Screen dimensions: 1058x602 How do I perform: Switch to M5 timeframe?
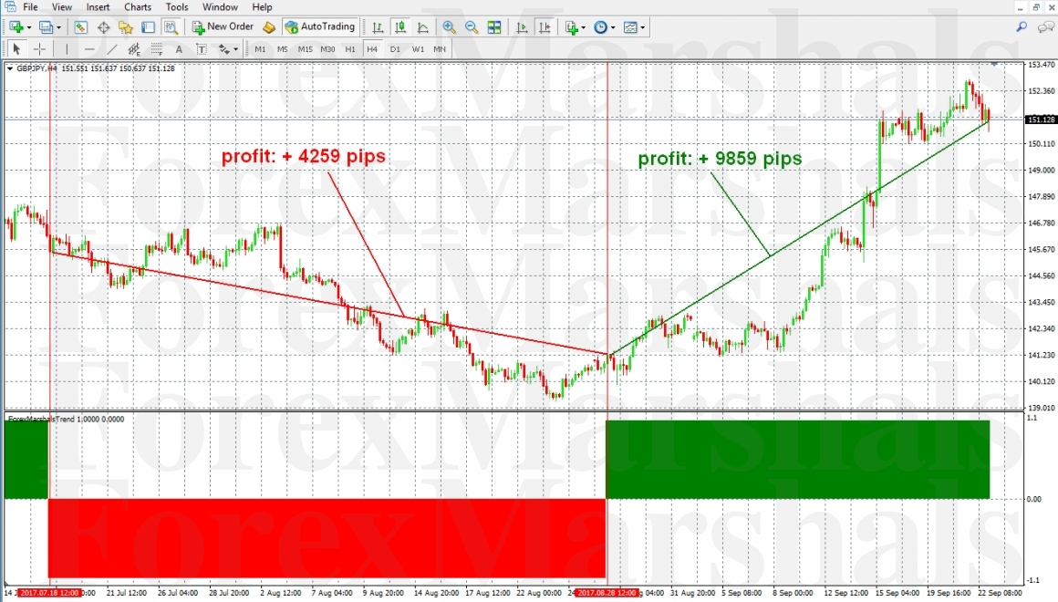(x=282, y=48)
